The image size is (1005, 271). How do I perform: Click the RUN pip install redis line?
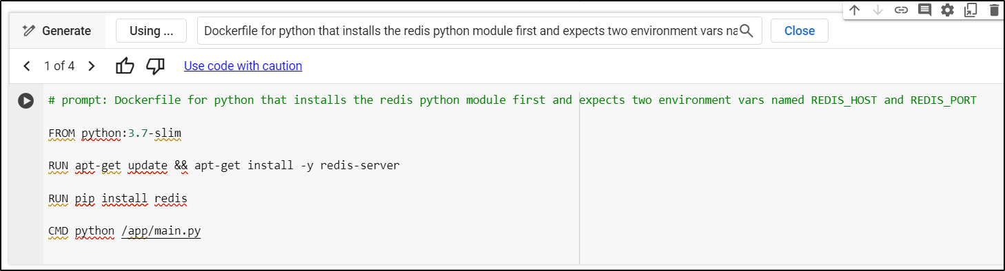click(118, 199)
